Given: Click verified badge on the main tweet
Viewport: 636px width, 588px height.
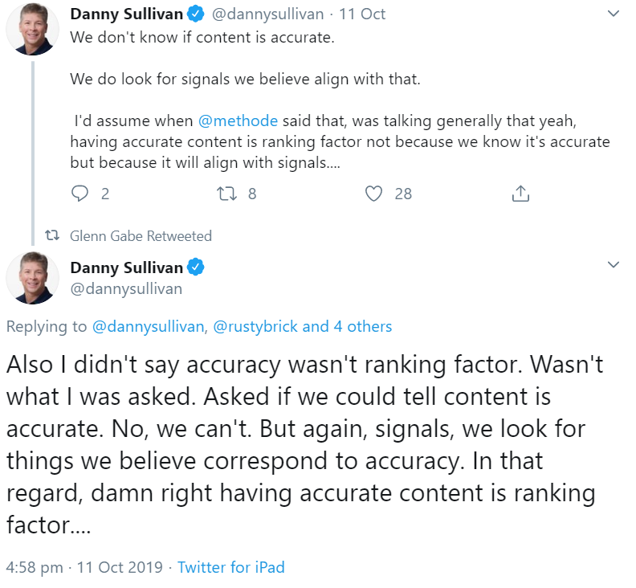Looking at the screenshot, I should point(196,267).
